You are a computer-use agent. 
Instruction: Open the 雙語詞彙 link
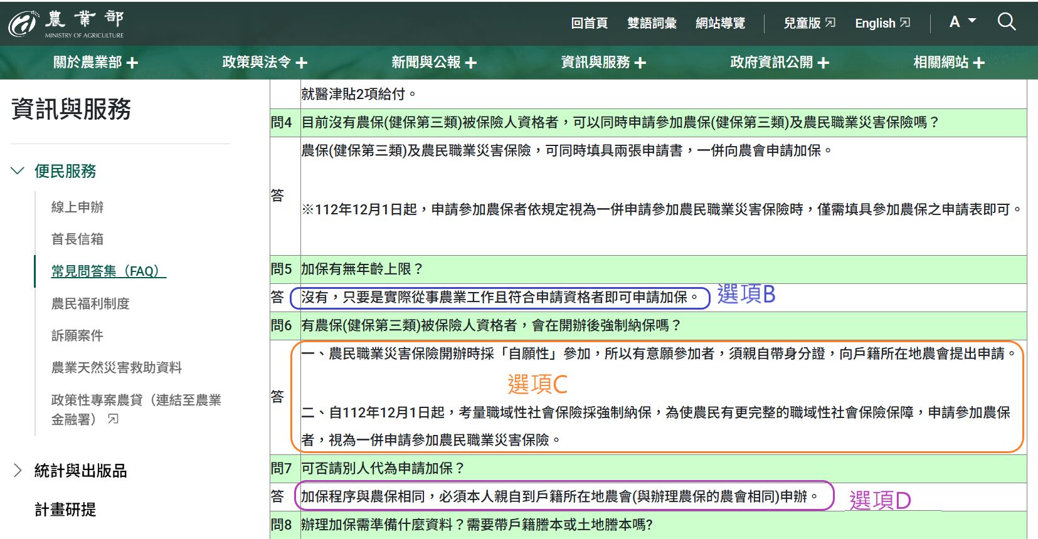pos(652,23)
